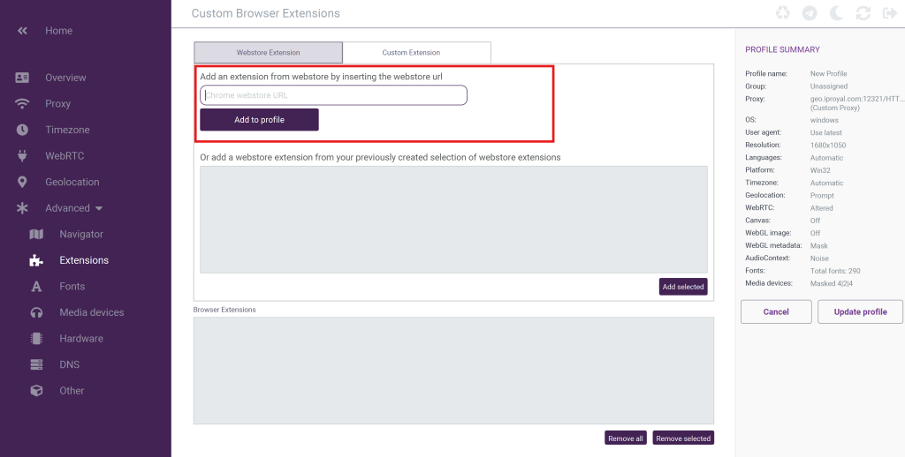
Task: Toggle dark mode with moon icon
Action: [836, 13]
